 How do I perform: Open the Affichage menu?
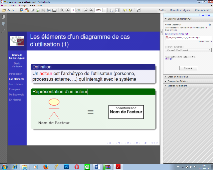coord(23,5)
